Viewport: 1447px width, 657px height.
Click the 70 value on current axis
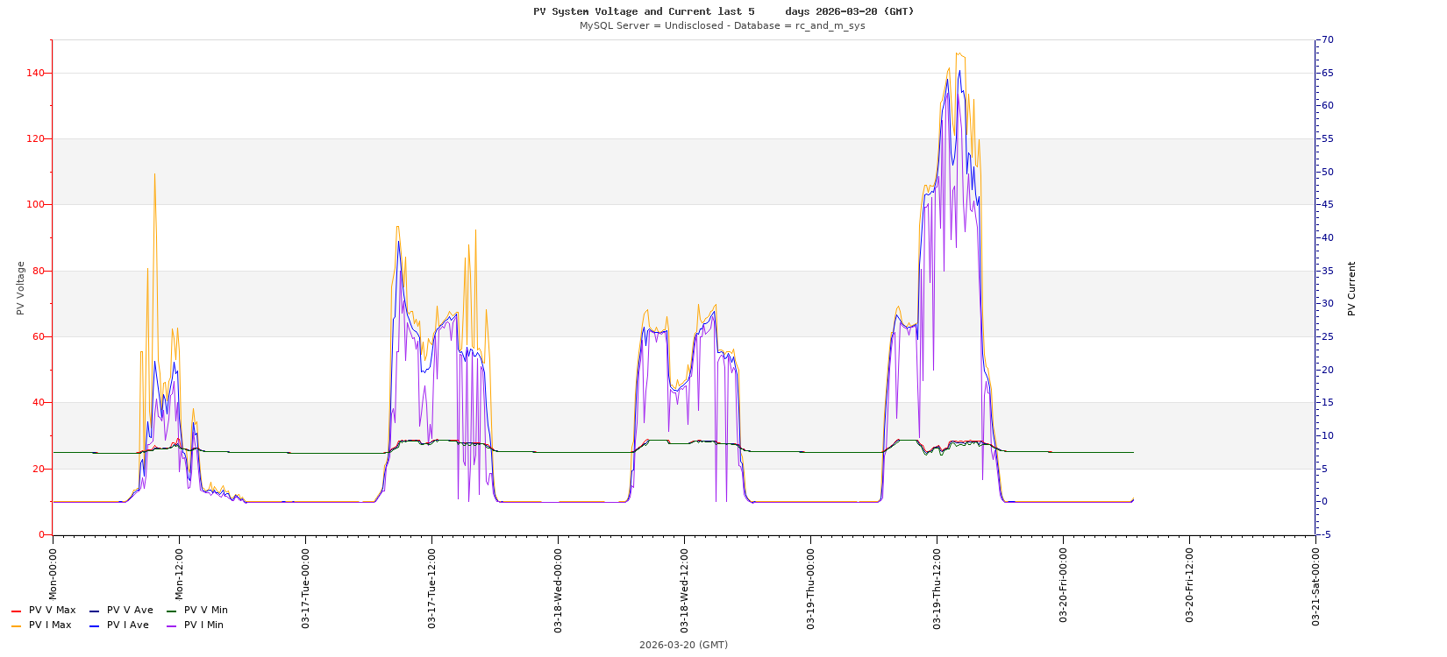1328,39
